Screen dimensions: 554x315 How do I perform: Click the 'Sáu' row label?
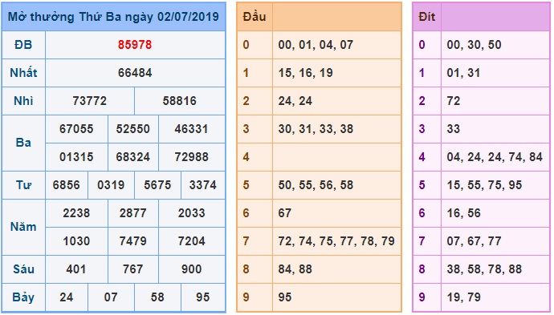point(23,269)
